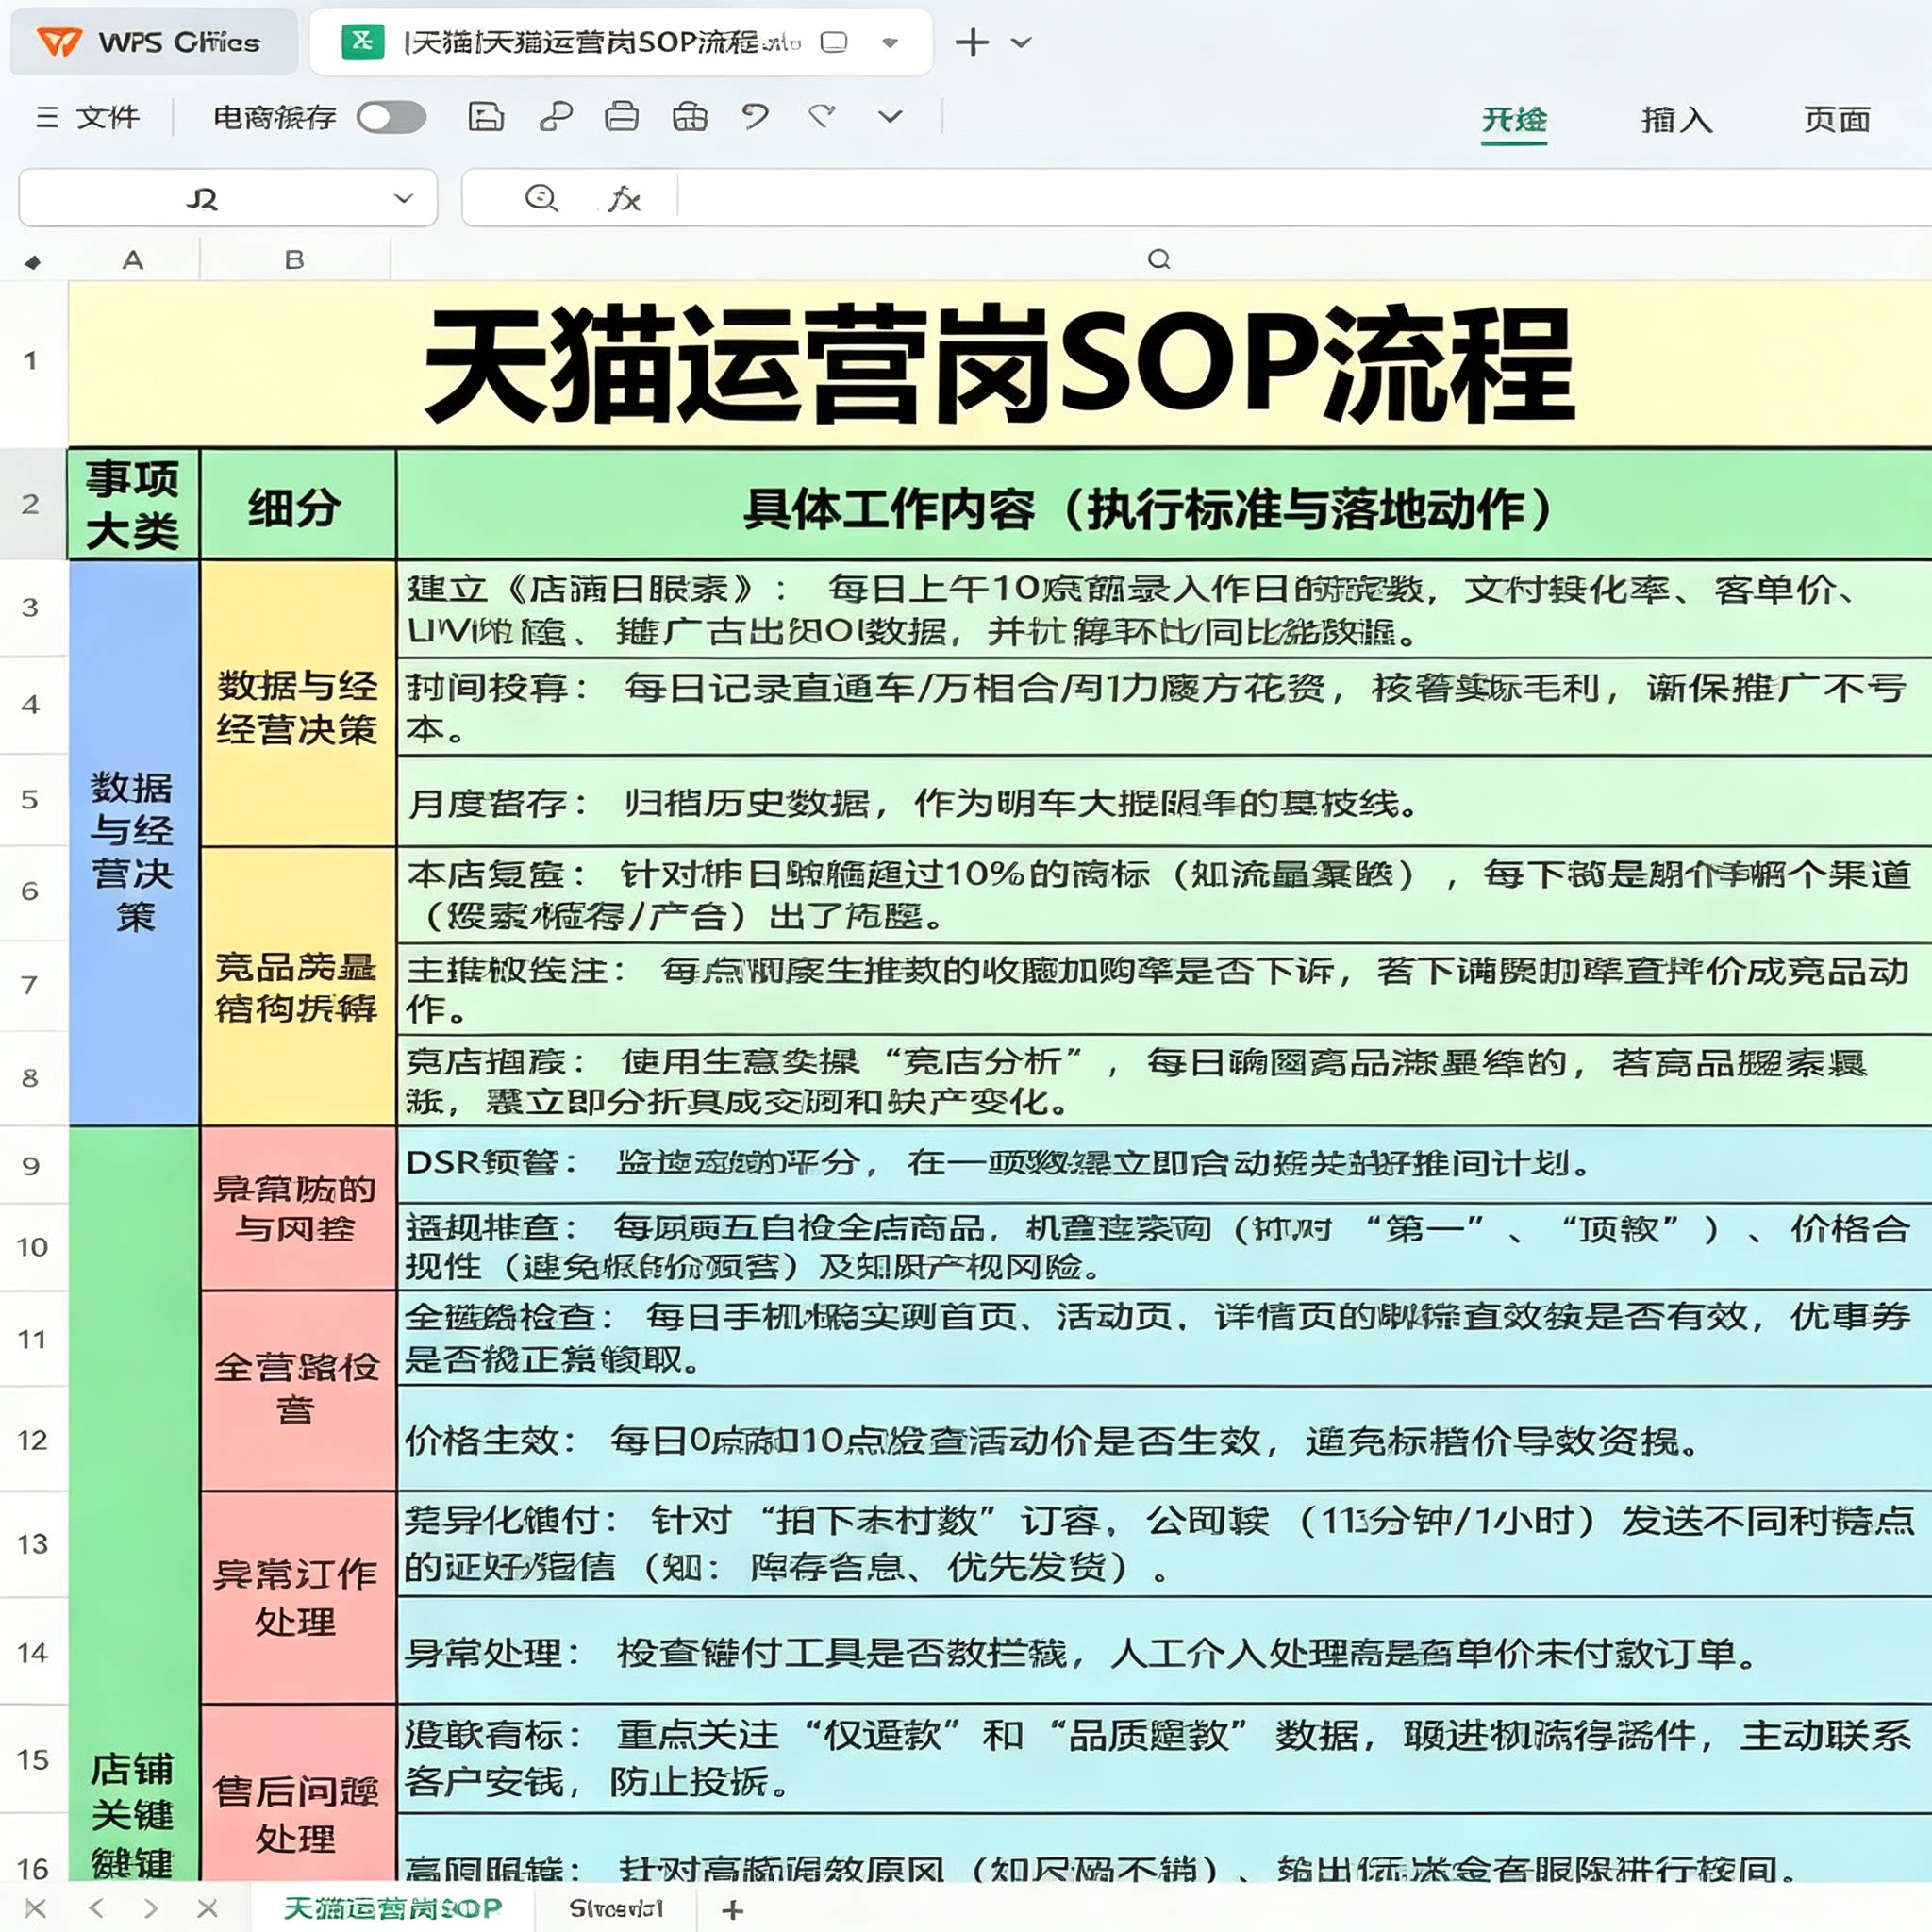Click the cell mentioning 每日上午10
This screenshot has width=1932, height=1932.
[1164, 609]
